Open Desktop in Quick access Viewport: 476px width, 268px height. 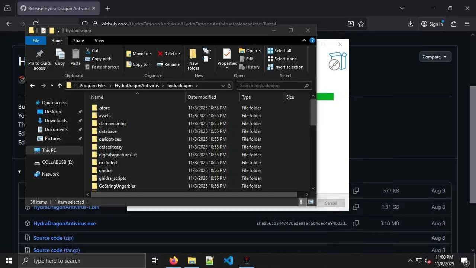pyautogui.click(x=53, y=112)
